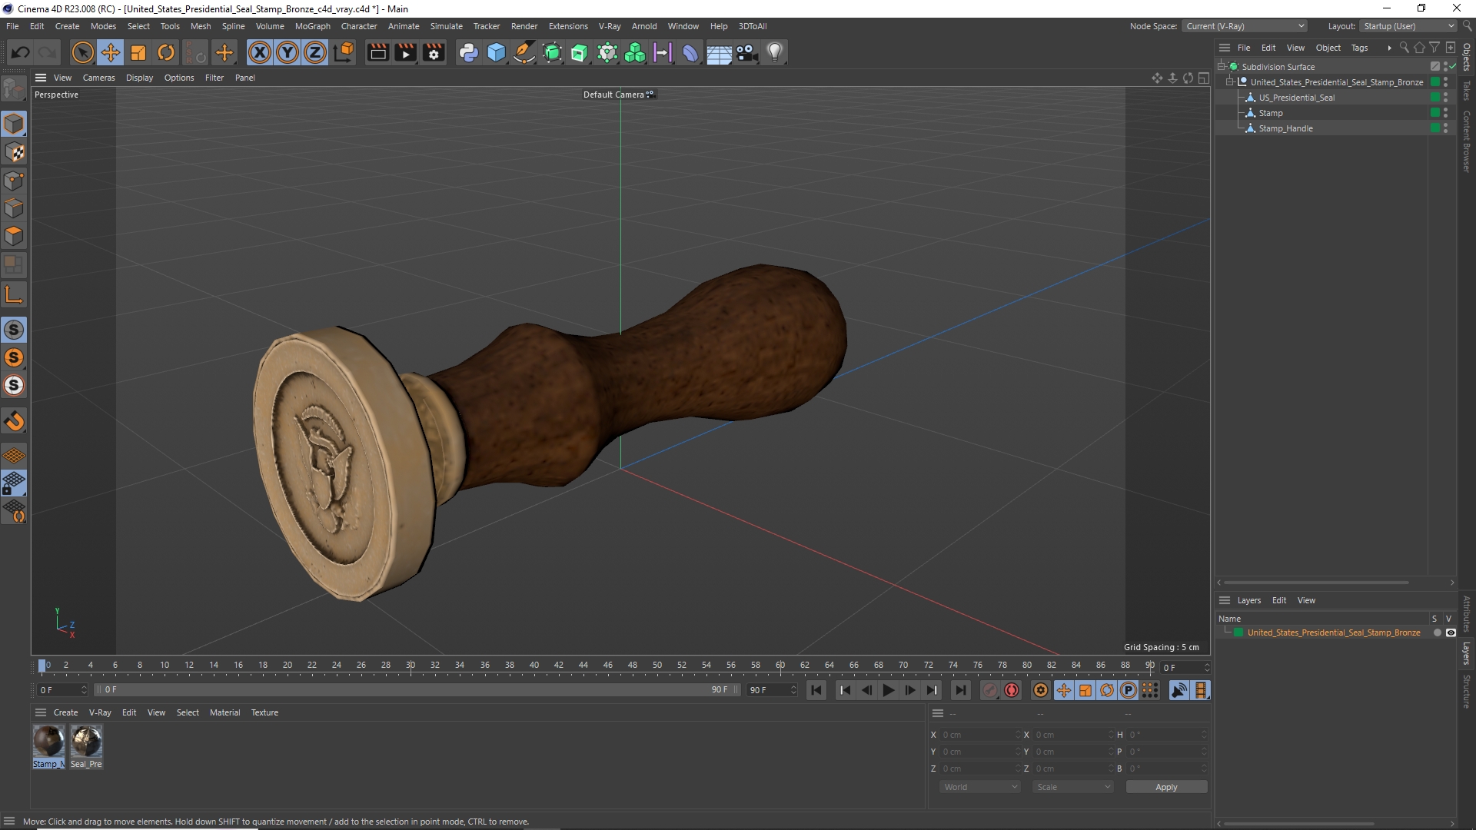This screenshot has width=1476, height=830.
Task: Toggle visibility dots for Stamp object
Action: [1446, 113]
